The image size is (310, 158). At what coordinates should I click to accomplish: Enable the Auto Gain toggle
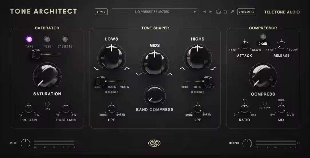pos(265,104)
